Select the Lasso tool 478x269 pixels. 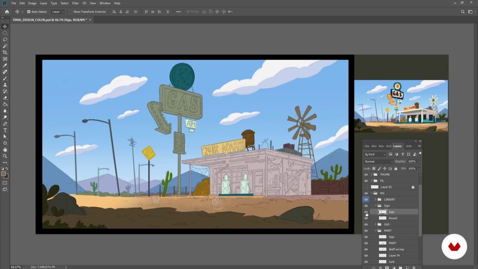click(5, 40)
